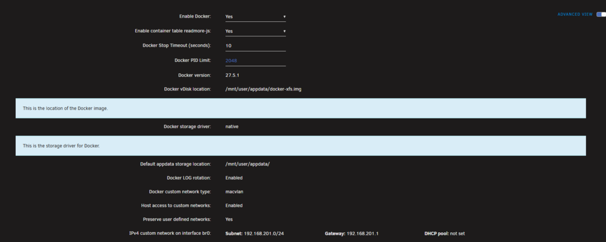Click the "Docker LOG rotation:" label
Viewport: 606px width, 242px height.
click(x=188, y=178)
